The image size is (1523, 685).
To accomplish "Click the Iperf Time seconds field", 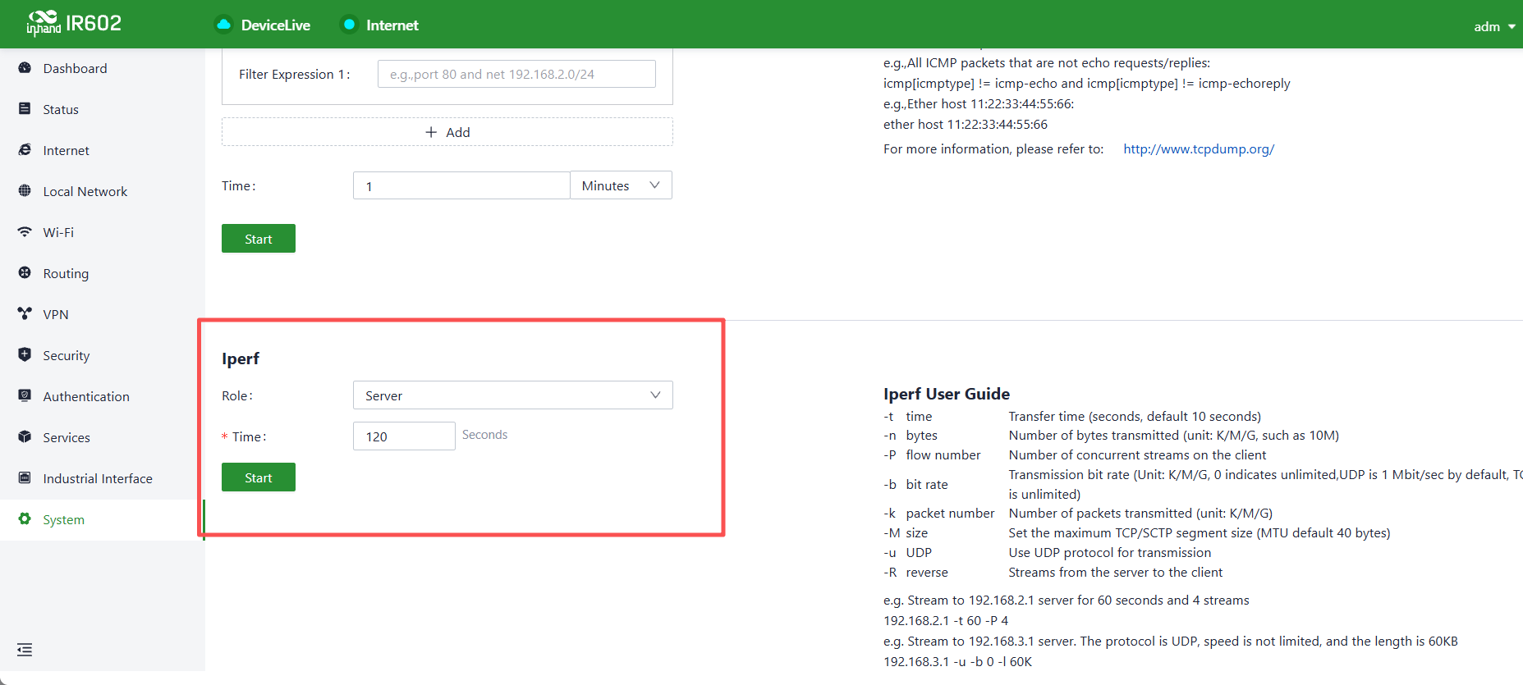I will click(x=404, y=436).
